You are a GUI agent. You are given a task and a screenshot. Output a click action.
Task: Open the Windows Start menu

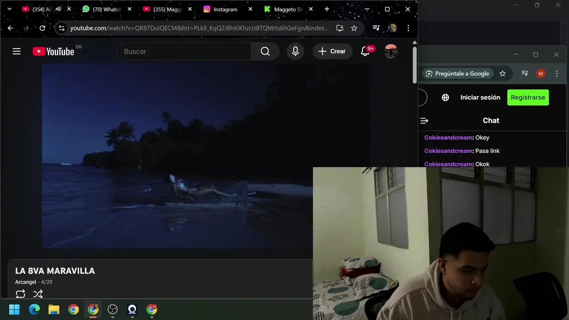pos(14,309)
